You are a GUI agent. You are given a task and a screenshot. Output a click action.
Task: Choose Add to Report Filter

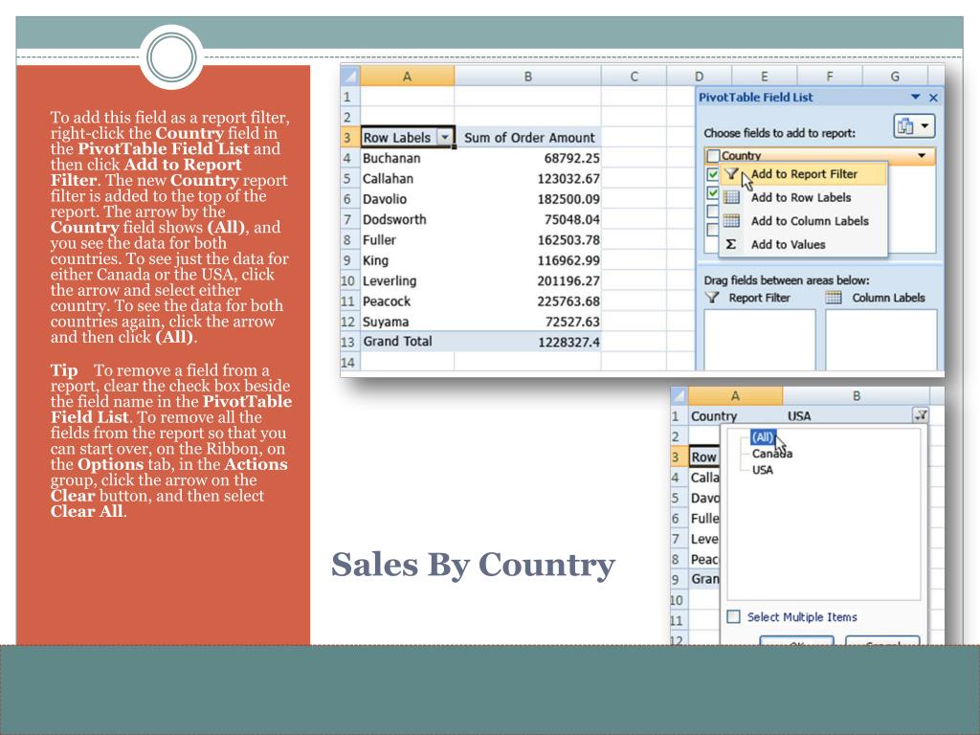[803, 174]
